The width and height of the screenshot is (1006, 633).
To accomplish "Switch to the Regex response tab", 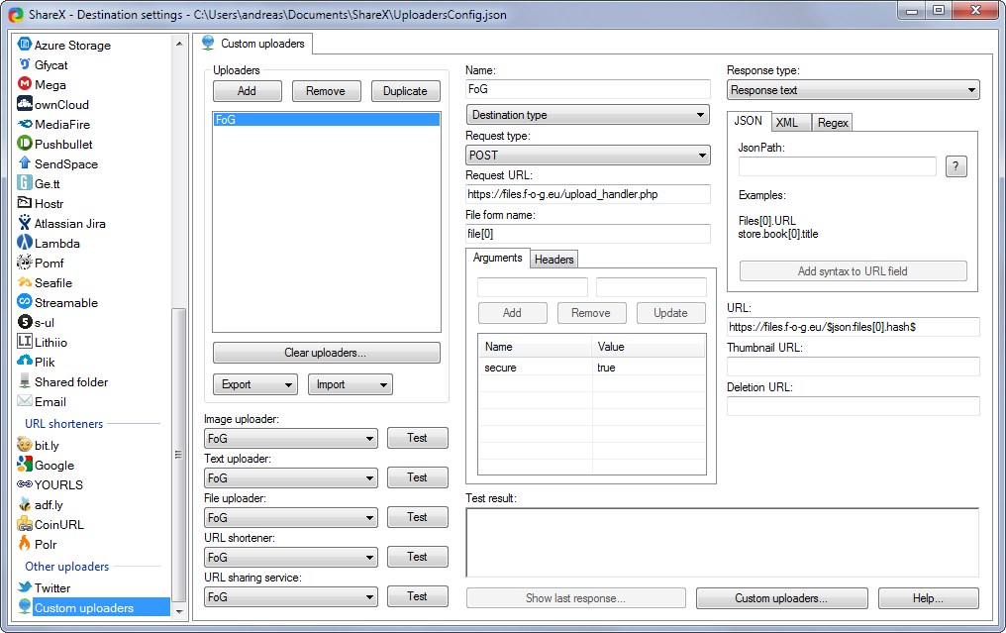I will [833, 123].
